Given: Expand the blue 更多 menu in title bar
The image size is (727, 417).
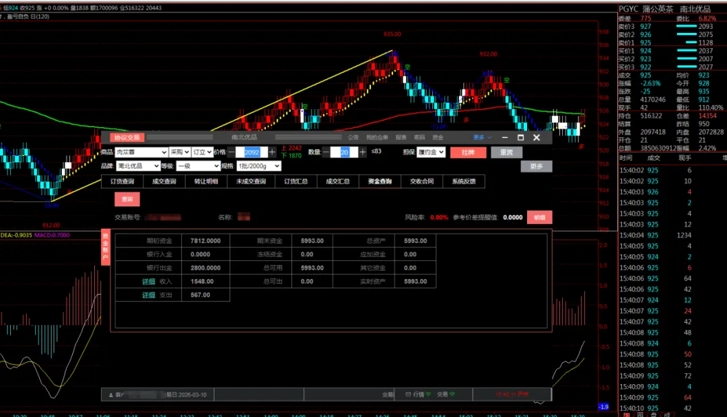Looking at the screenshot, I should [482, 137].
